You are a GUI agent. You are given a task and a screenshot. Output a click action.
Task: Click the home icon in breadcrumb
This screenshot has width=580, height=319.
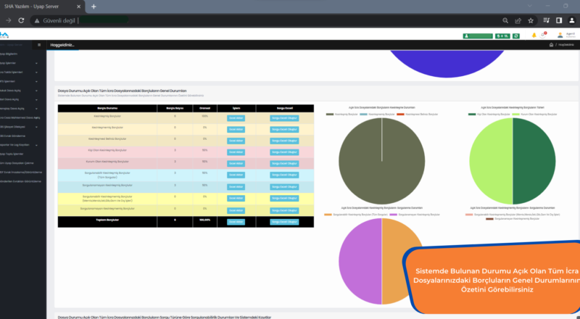point(552,45)
